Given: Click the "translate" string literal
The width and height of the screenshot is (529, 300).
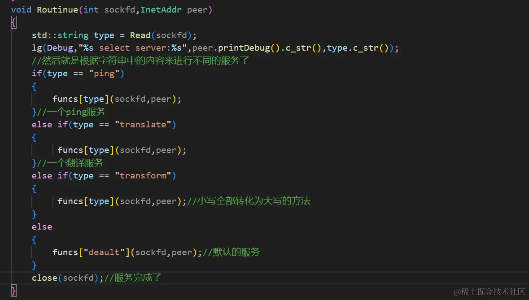Looking at the screenshot, I should coord(143,125).
